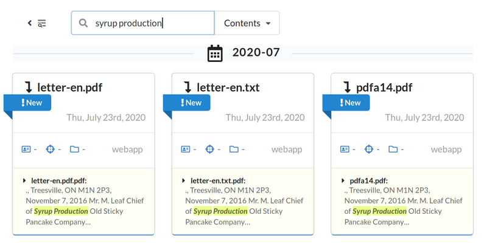487x243 pixels.
Task: Click document type icon on letter-en.txt card
Action: (209, 149)
